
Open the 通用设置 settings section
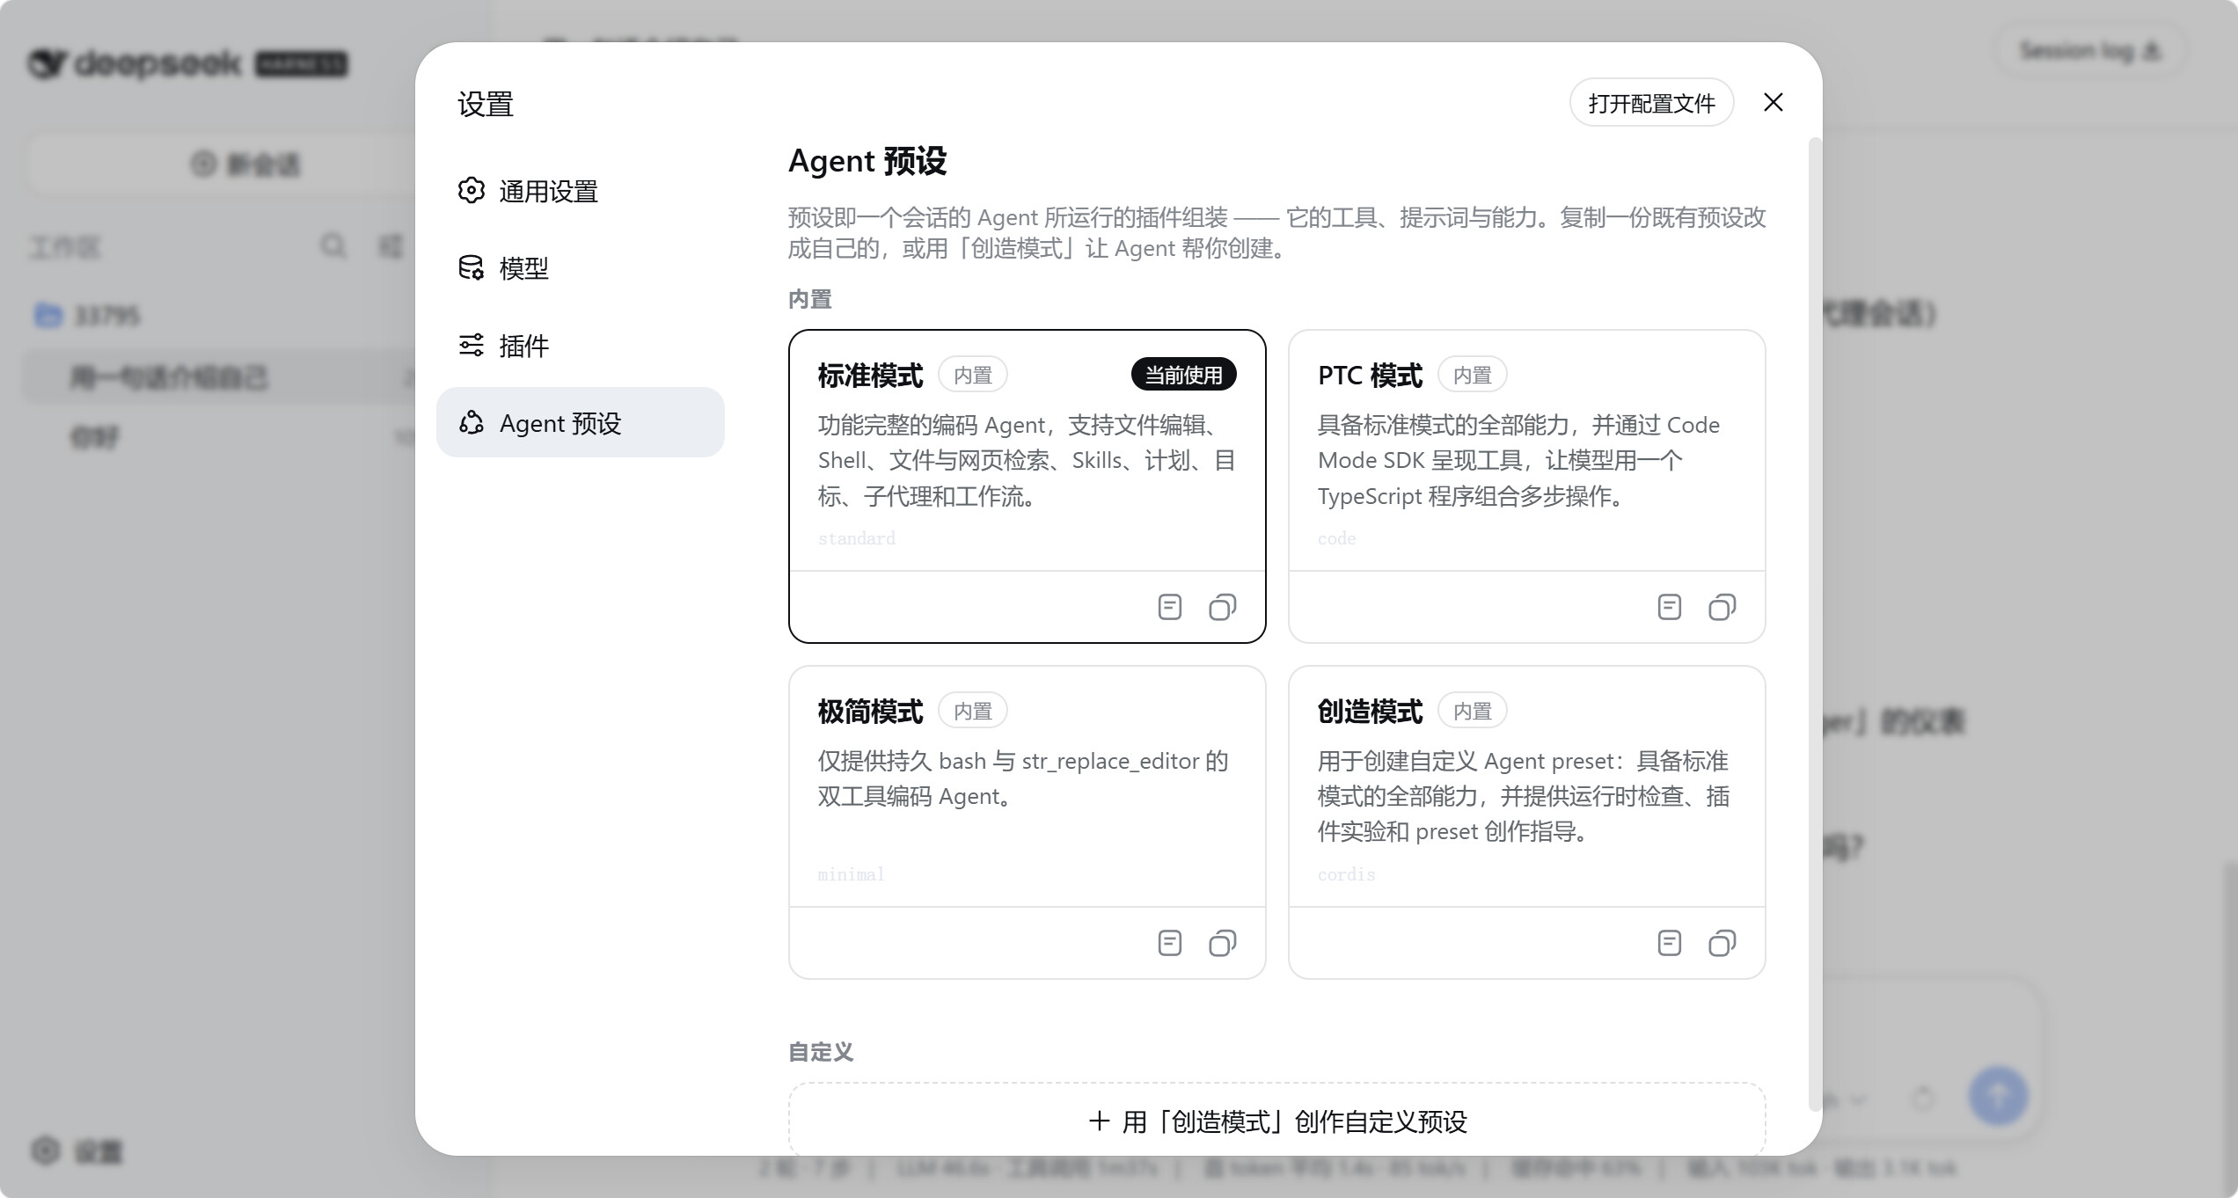pos(580,191)
